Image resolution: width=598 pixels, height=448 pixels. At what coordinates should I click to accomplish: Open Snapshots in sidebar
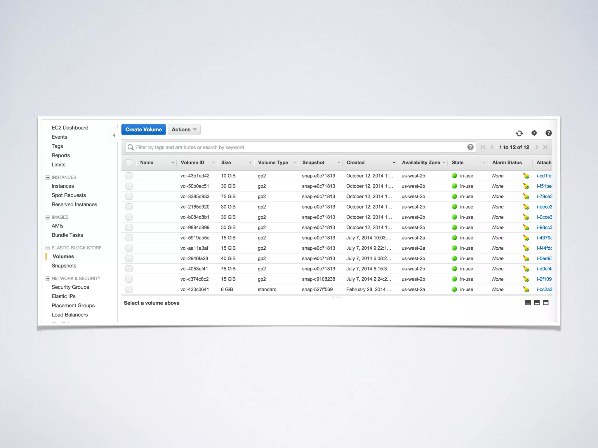pyautogui.click(x=64, y=266)
